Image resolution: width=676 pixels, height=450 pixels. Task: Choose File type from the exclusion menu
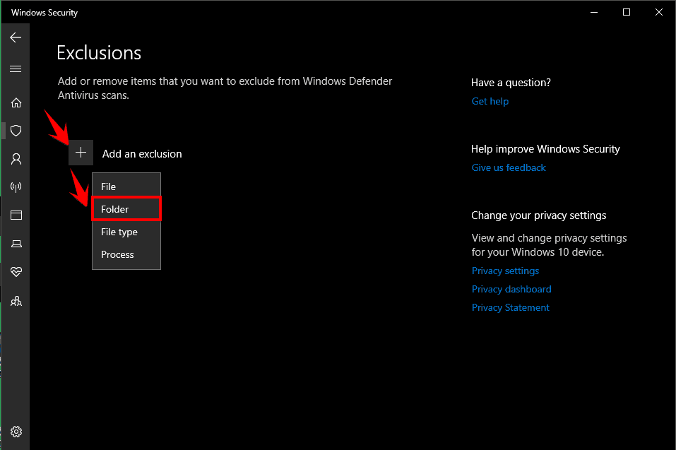pos(119,232)
